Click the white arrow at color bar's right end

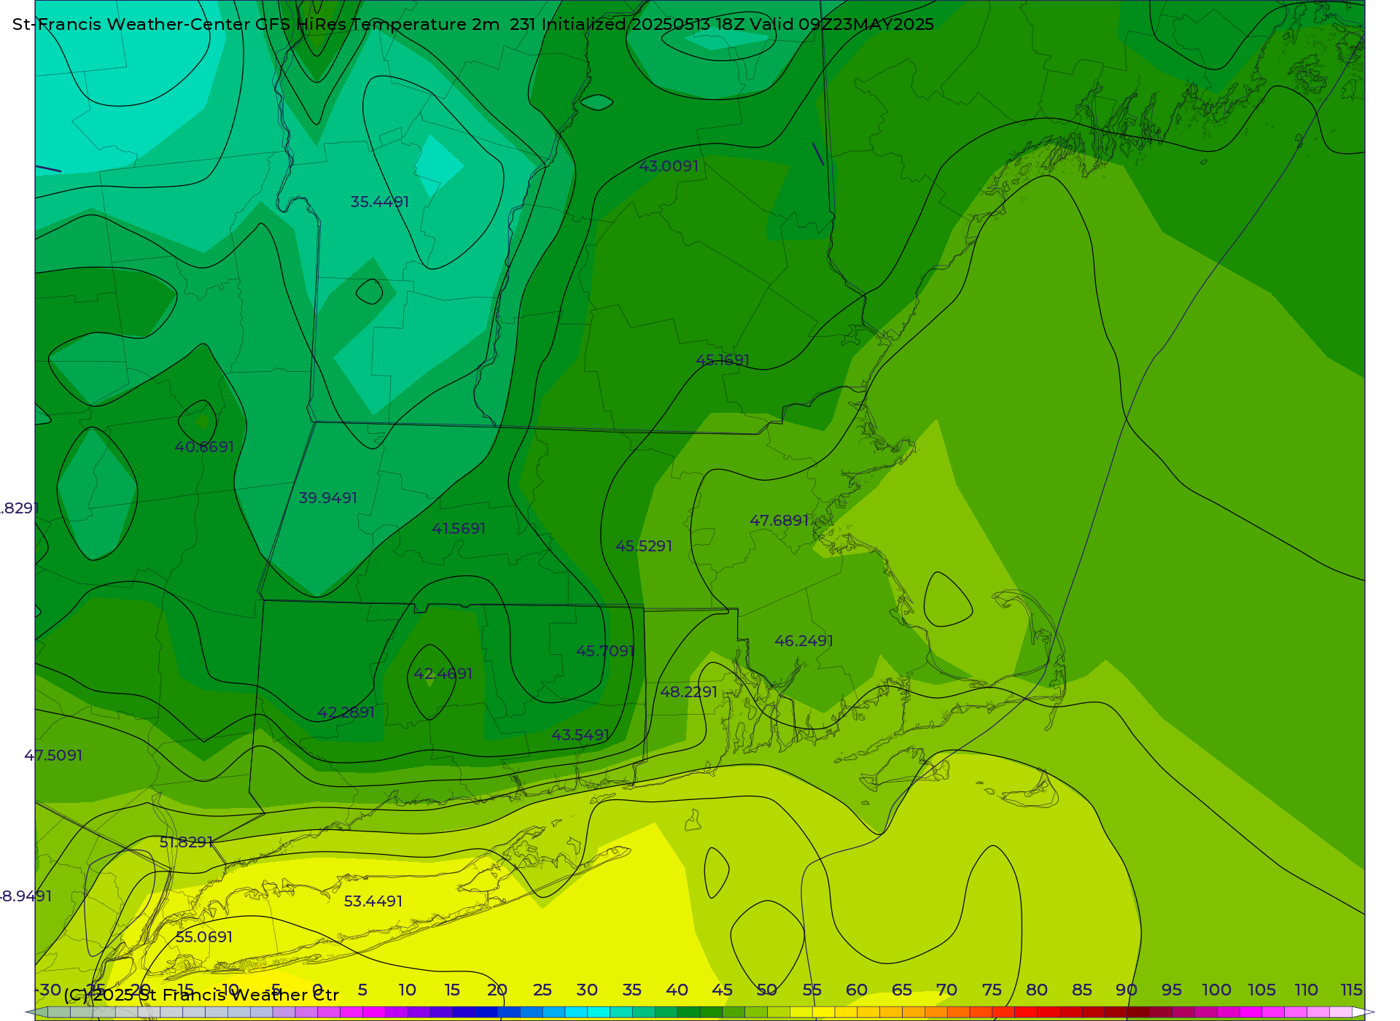[x=1364, y=1012]
